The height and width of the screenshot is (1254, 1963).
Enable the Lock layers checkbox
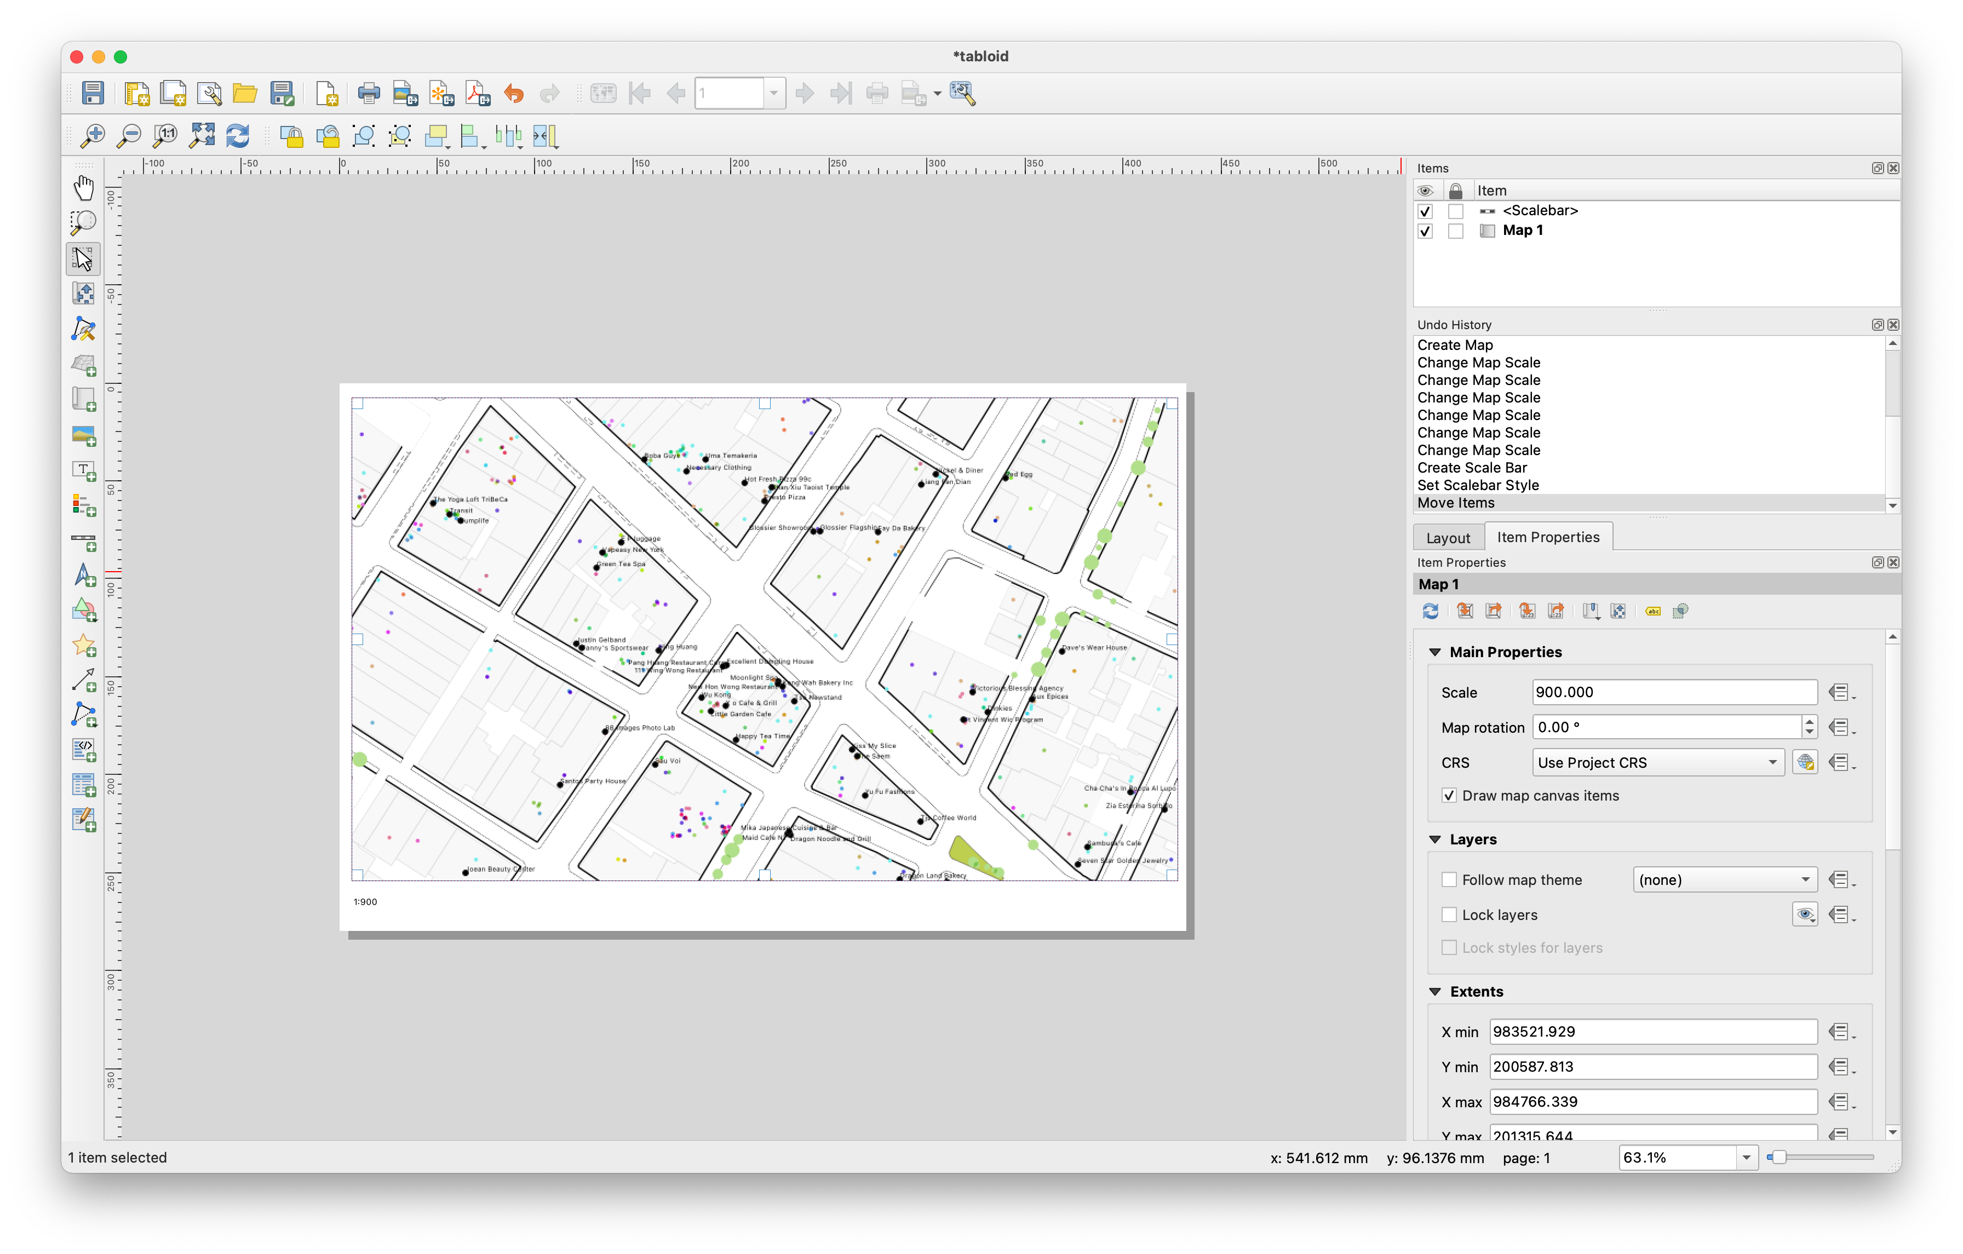pos(1449,915)
